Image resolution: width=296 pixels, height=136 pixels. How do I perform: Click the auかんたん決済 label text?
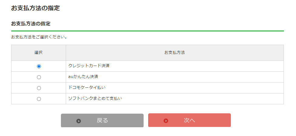(83, 76)
